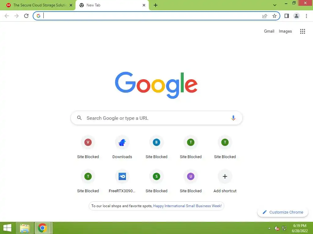Open the Windows Start button
Image resolution: width=313 pixels, height=234 pixels.
point(7,228)
